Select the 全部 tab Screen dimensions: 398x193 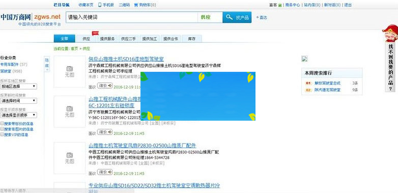click(x=65, y=39)
